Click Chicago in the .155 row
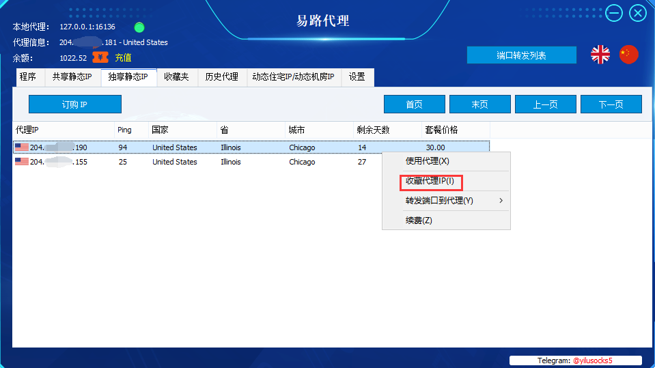 pos(302,162)
